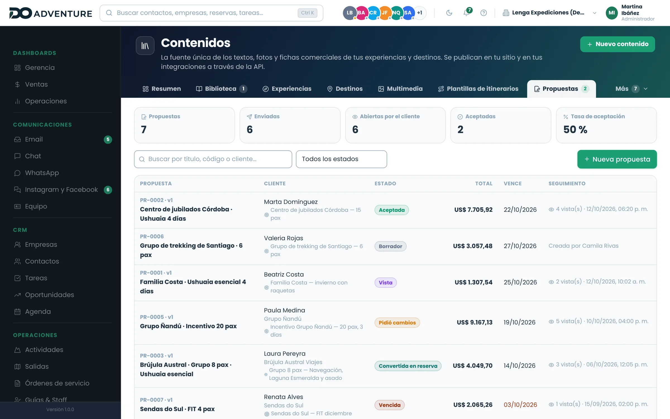Open Plantillas de itinerarios tab
The image size is (670, 419).
pyautogui.click(x=478, y=89)
